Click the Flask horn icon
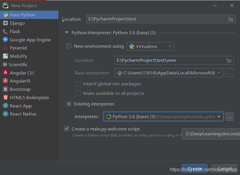This screenshot has width=240, height=175. click(5, 31)
